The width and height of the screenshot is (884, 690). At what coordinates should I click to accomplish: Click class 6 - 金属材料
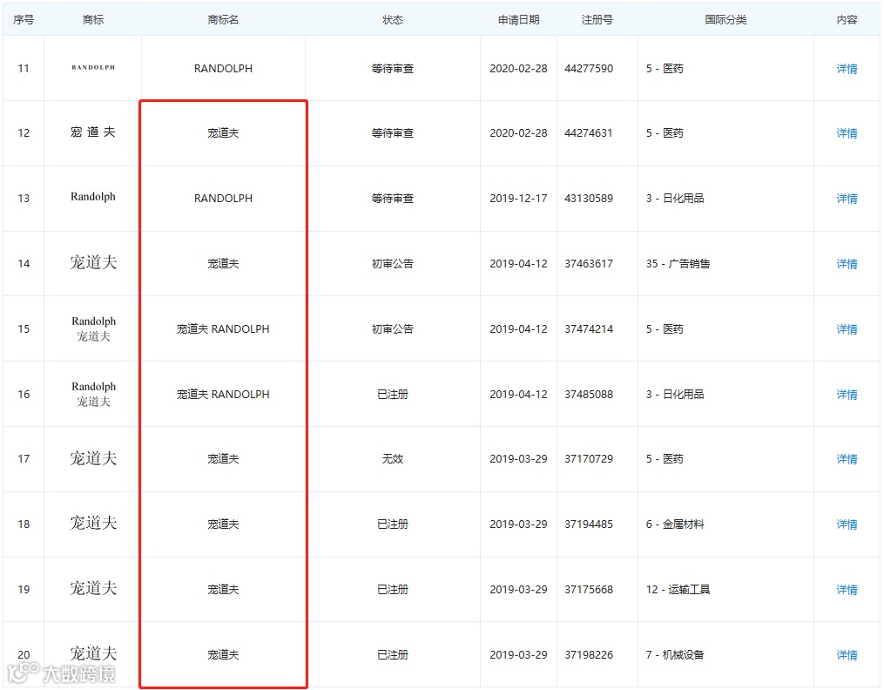(x=675, y=524)
